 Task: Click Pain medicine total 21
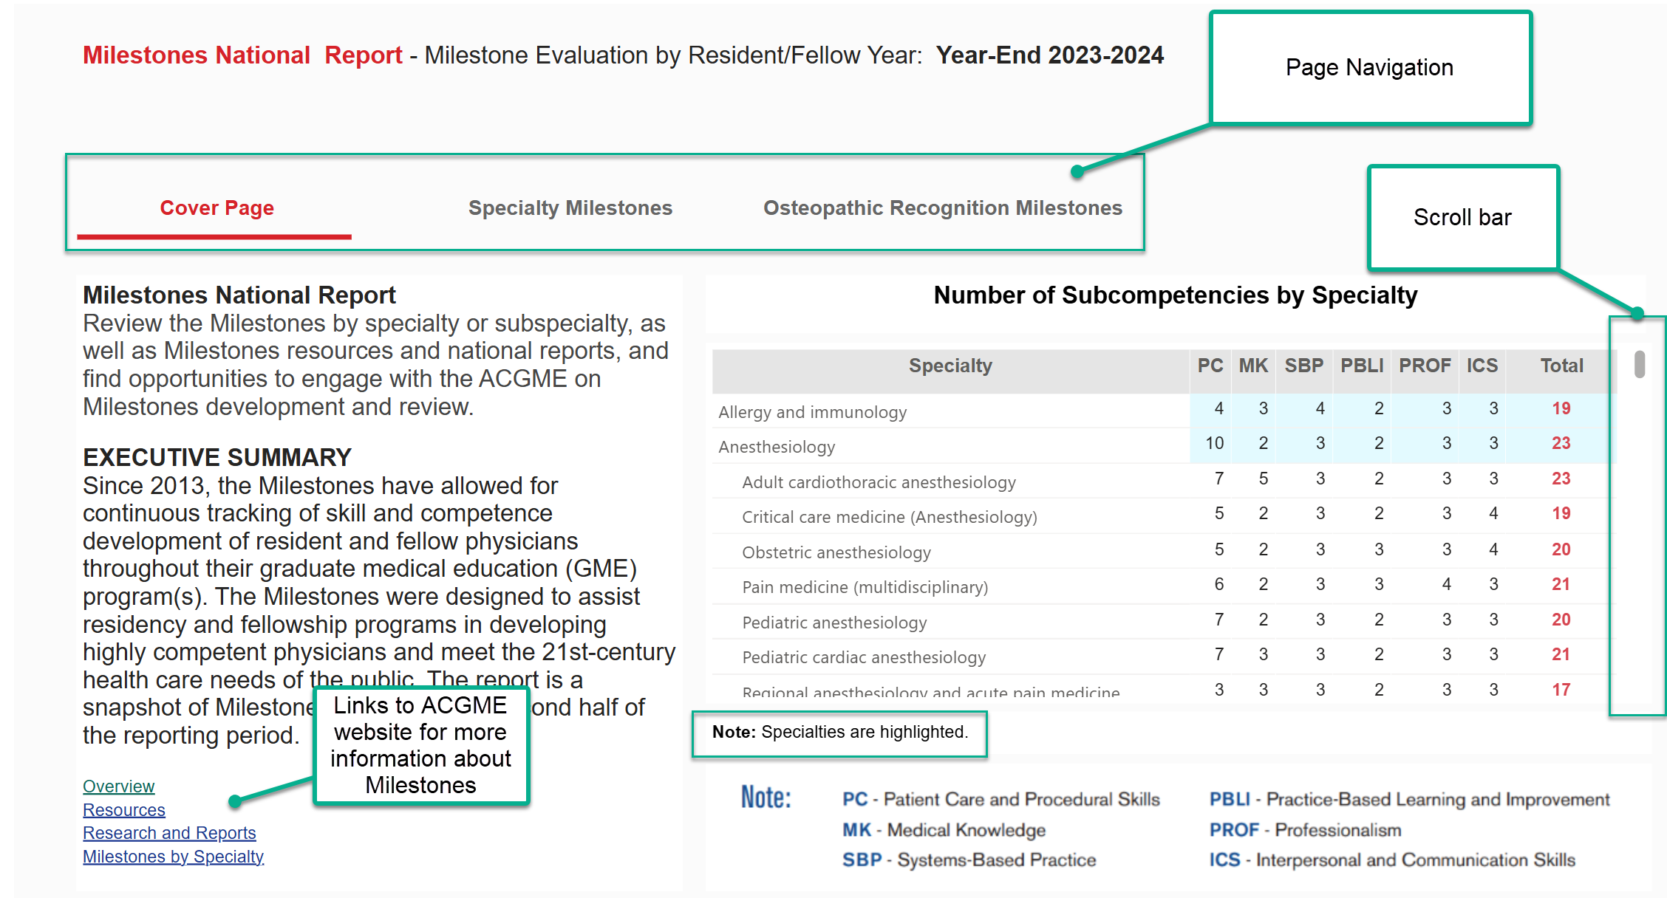coord(1561,584)
